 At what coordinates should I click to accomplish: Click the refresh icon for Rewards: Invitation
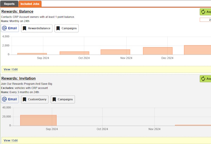(x=203, y=79)
